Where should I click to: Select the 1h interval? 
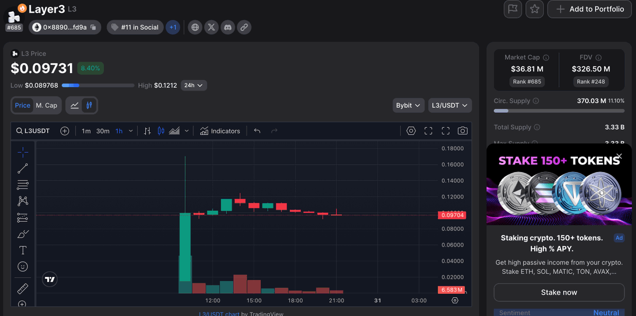click(x=119, y=131)
